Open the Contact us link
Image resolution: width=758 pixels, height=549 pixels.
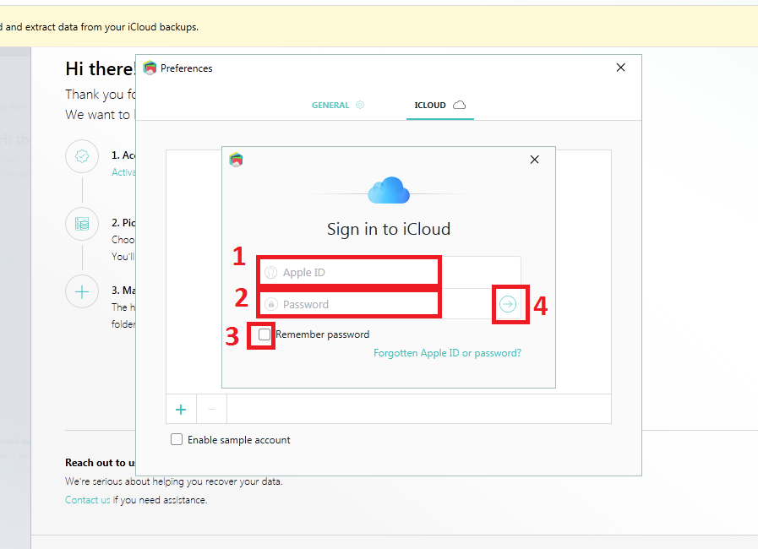[x=88, y=500]
